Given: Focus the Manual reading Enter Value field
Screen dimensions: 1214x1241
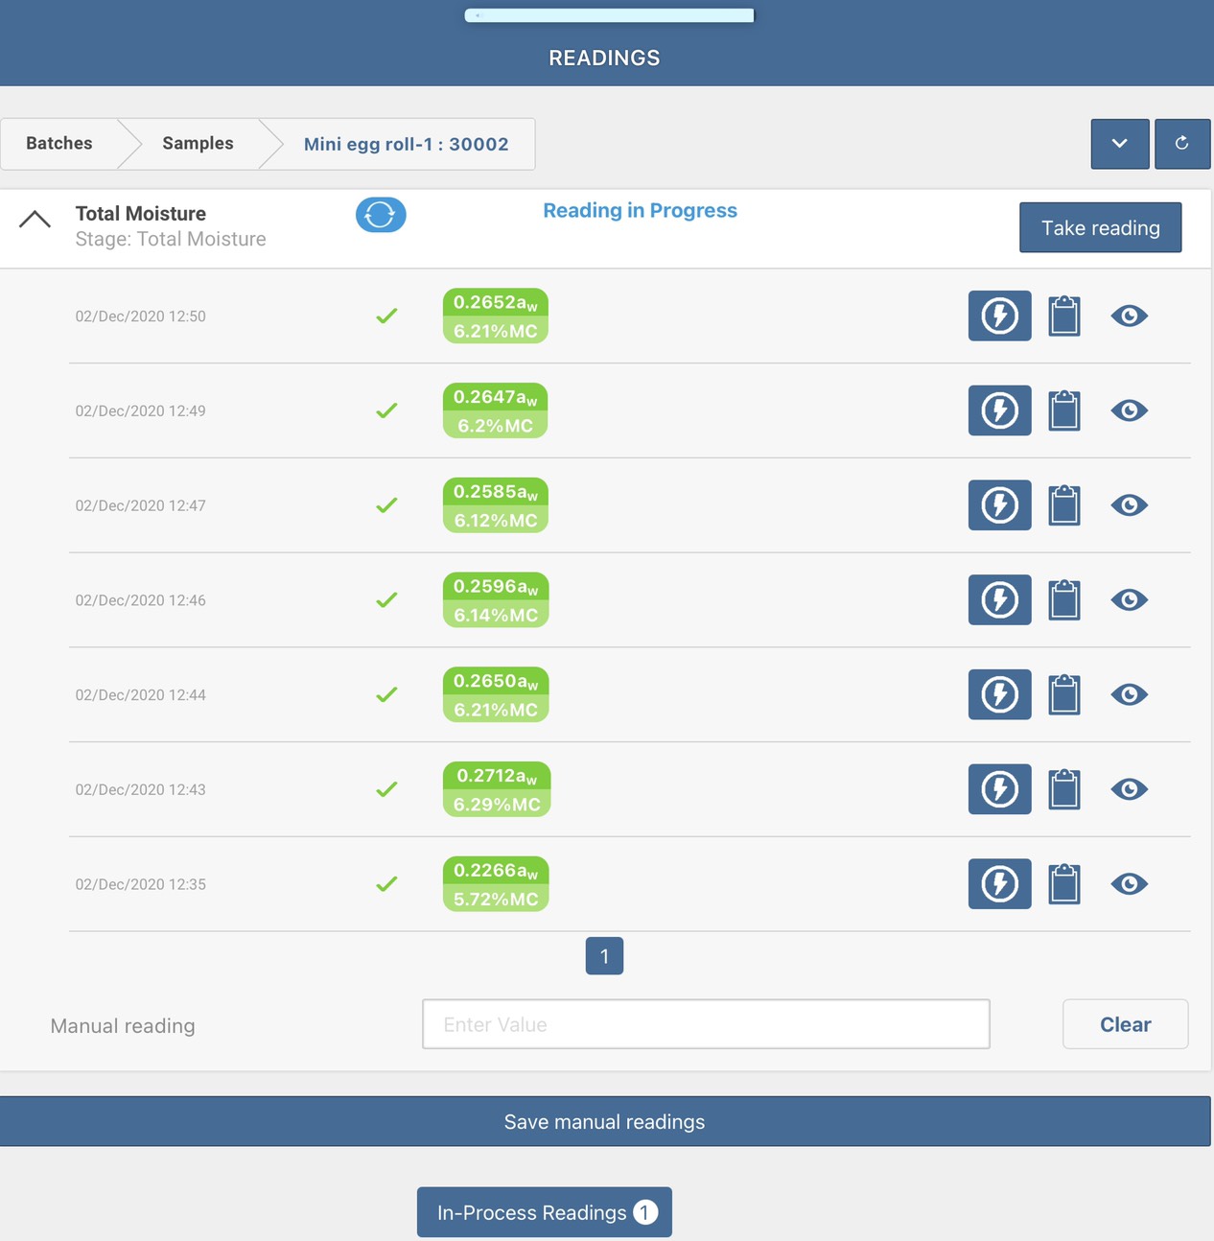Looking at the screenshot, I should 706,1024.
